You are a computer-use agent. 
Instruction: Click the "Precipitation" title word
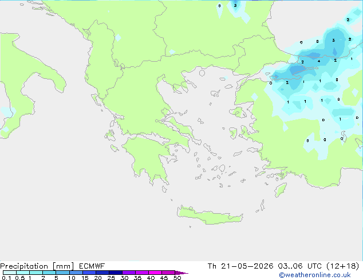point(24,266)
